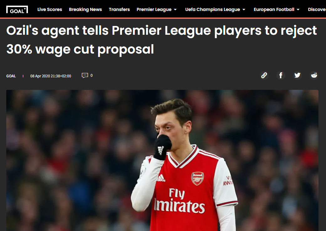
Task: Click the article headline text
Action: [x=161, y=40]
